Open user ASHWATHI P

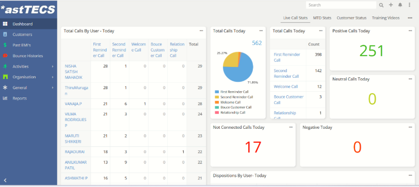point(76,178)
